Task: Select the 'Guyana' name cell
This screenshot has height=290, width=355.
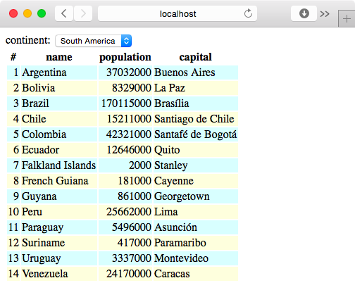Action: pyautogui.click(x=59, y=196)
